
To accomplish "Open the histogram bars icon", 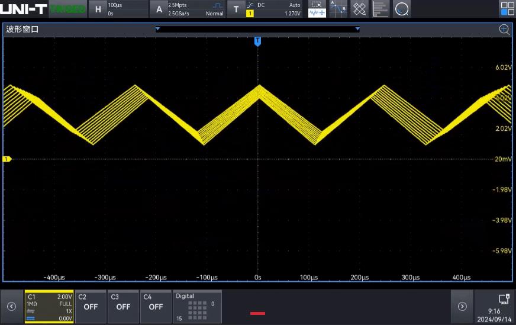I will pyautogui.click(x=381, y=9).
